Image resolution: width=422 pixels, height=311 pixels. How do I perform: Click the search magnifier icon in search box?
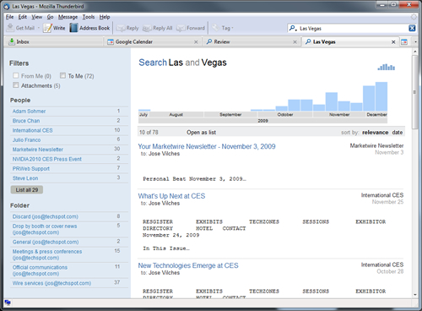[x=293, y=28]
